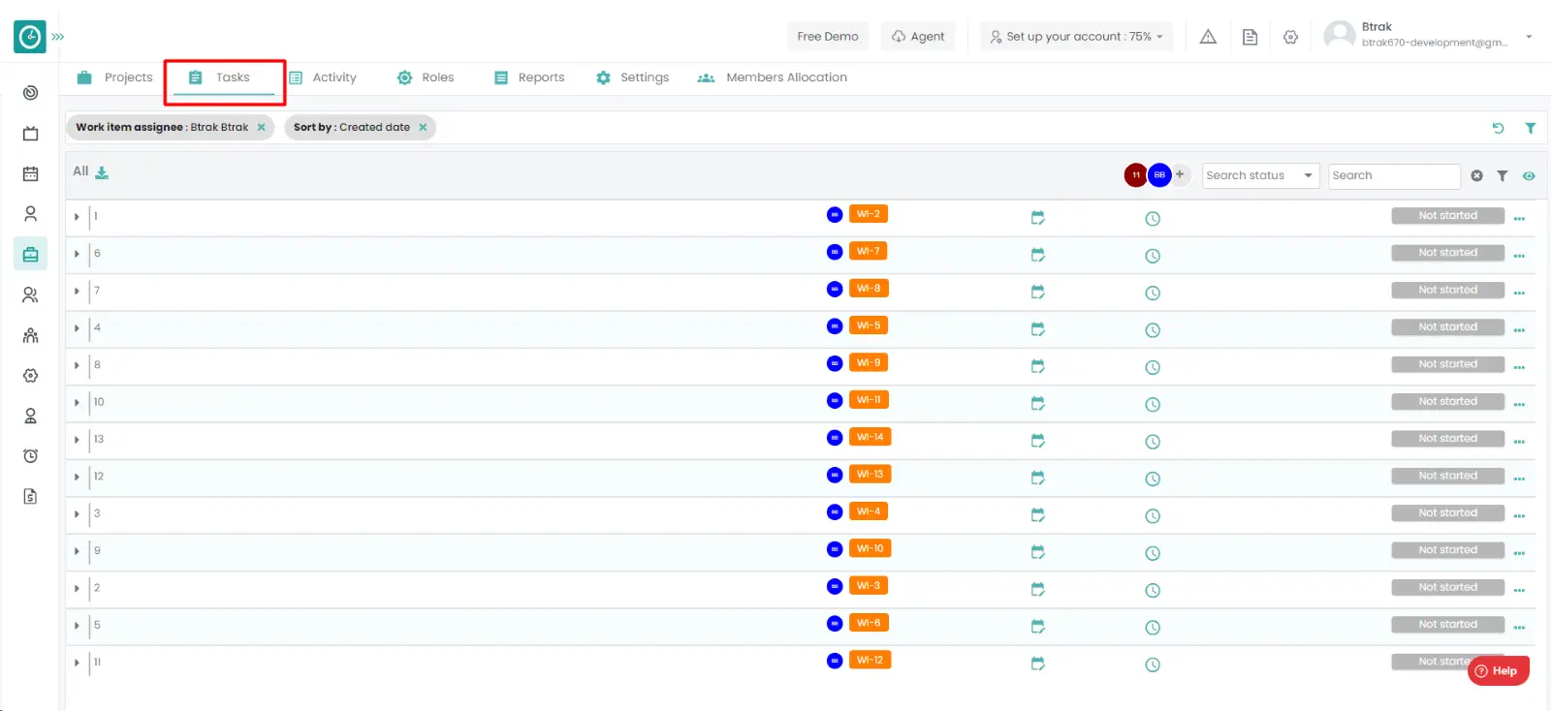
Task: Click the Help button
Action: click(x=1498, y=670)
